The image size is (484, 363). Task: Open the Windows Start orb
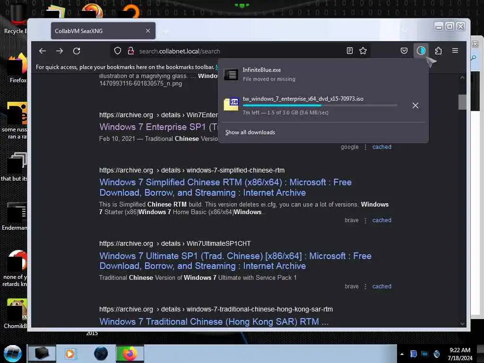point(13,354)
